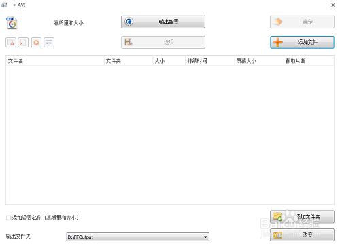
Task: Sort by the 屏幕大小 column header
Action: coord(259,61)
